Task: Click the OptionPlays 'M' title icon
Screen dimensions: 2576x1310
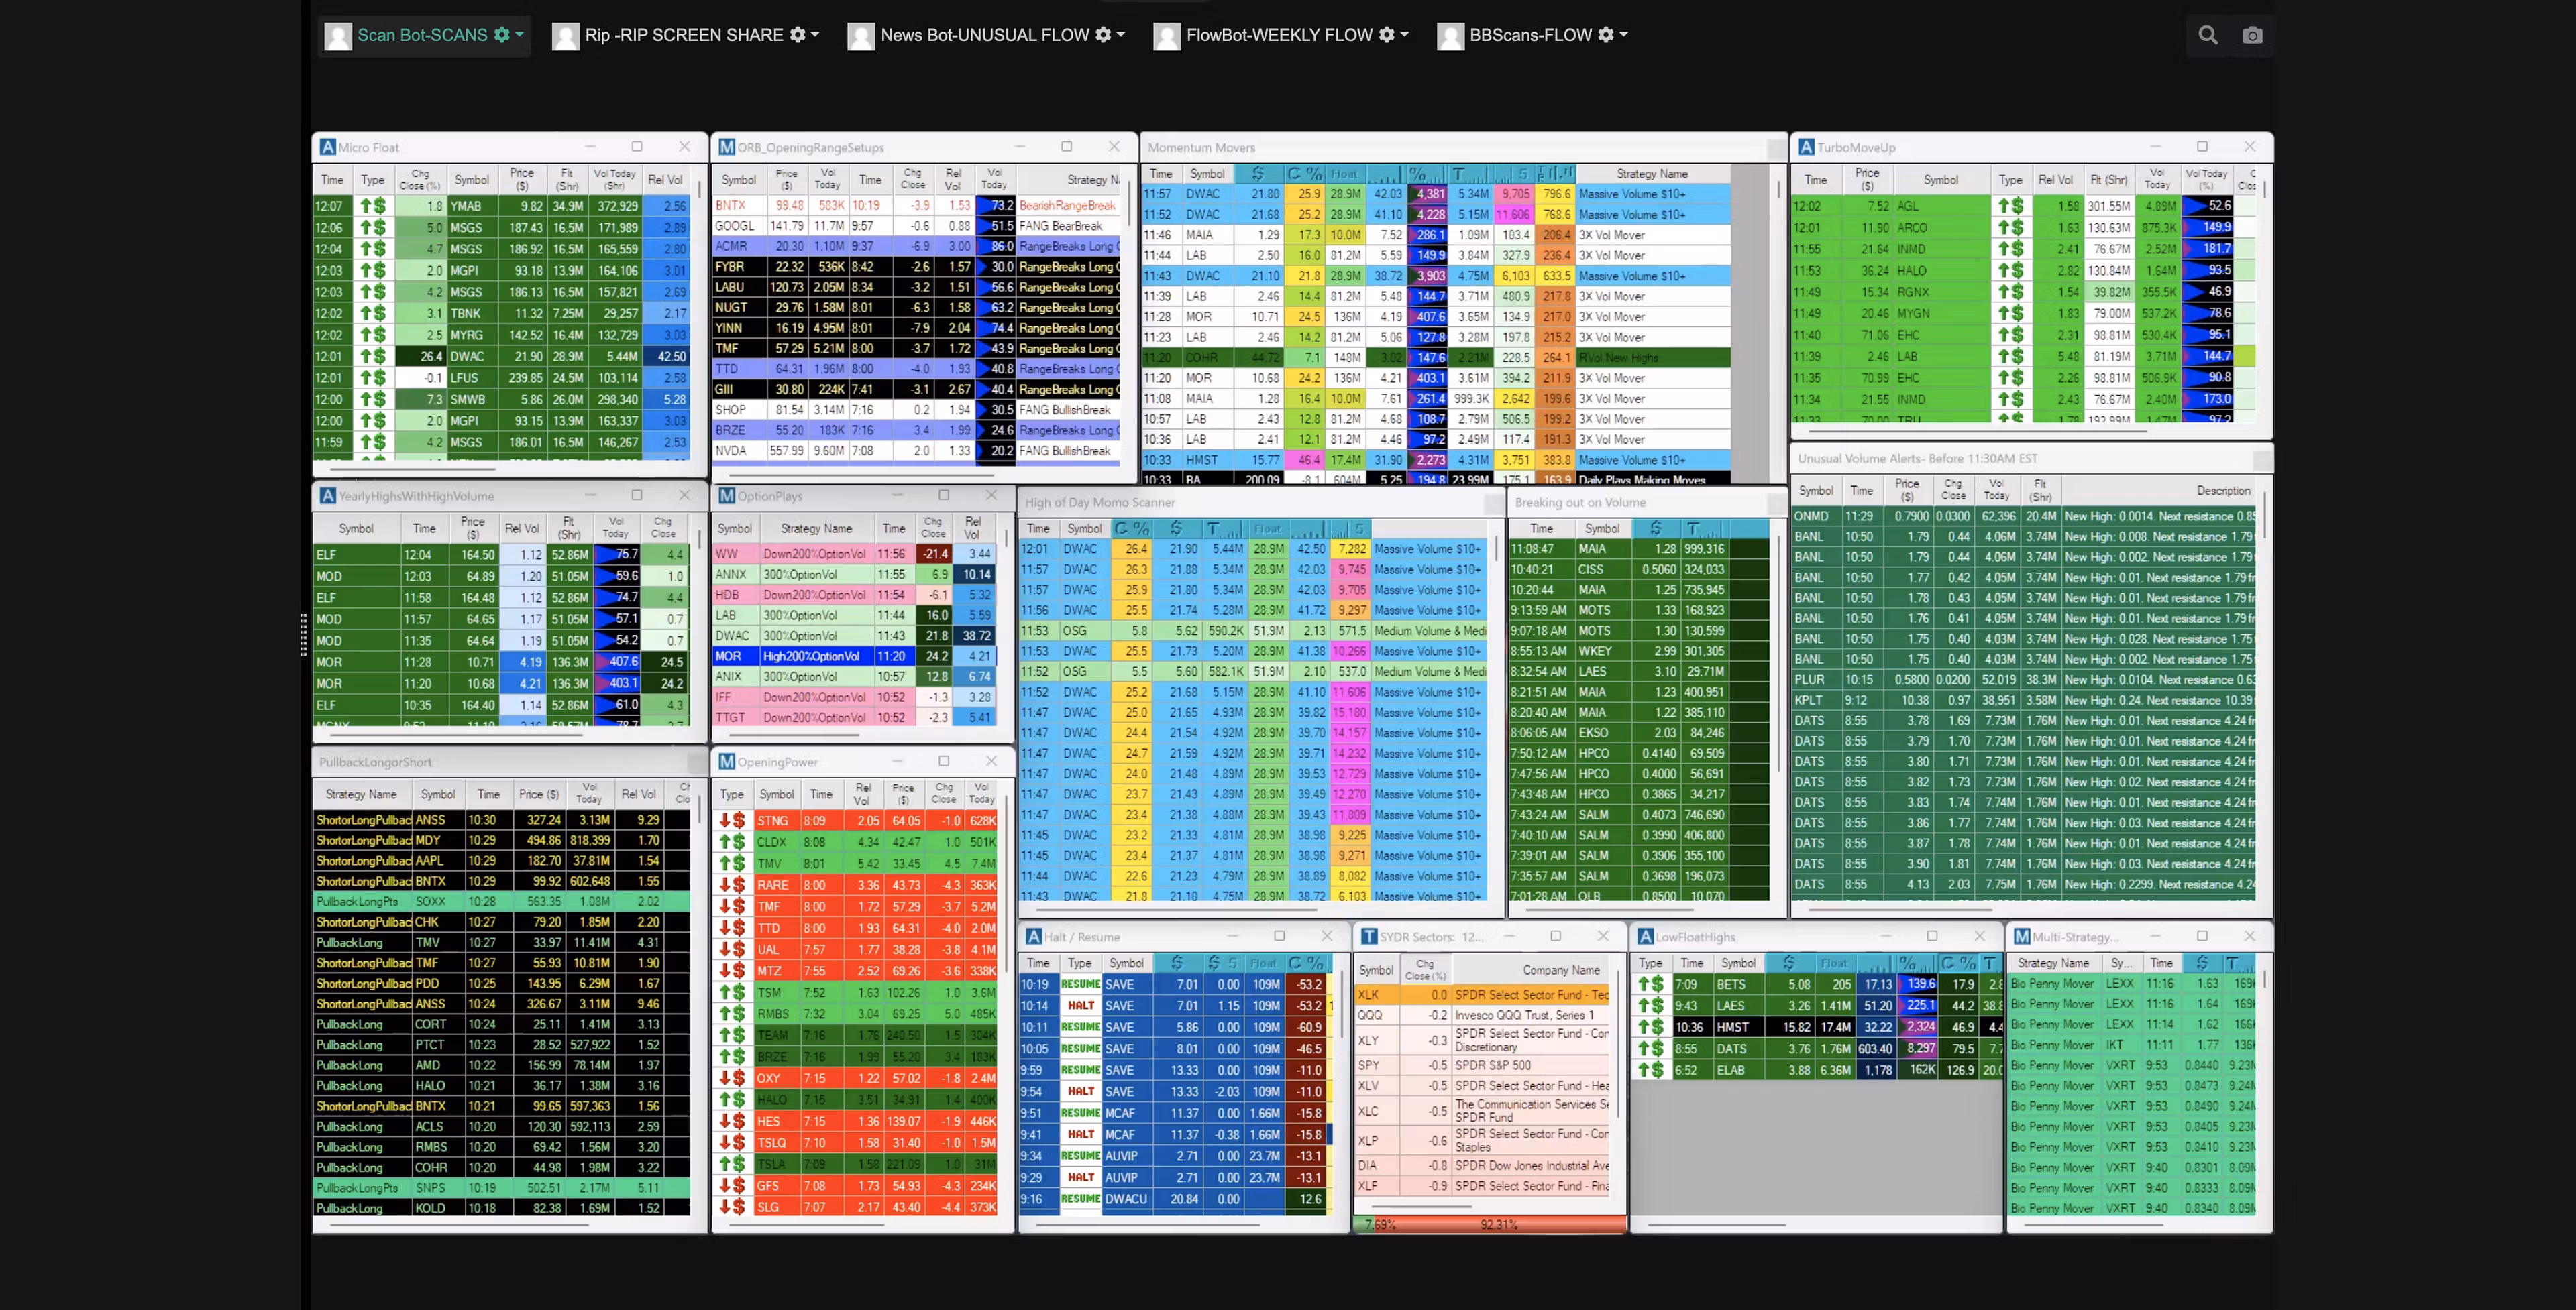Action: (727, 495)
